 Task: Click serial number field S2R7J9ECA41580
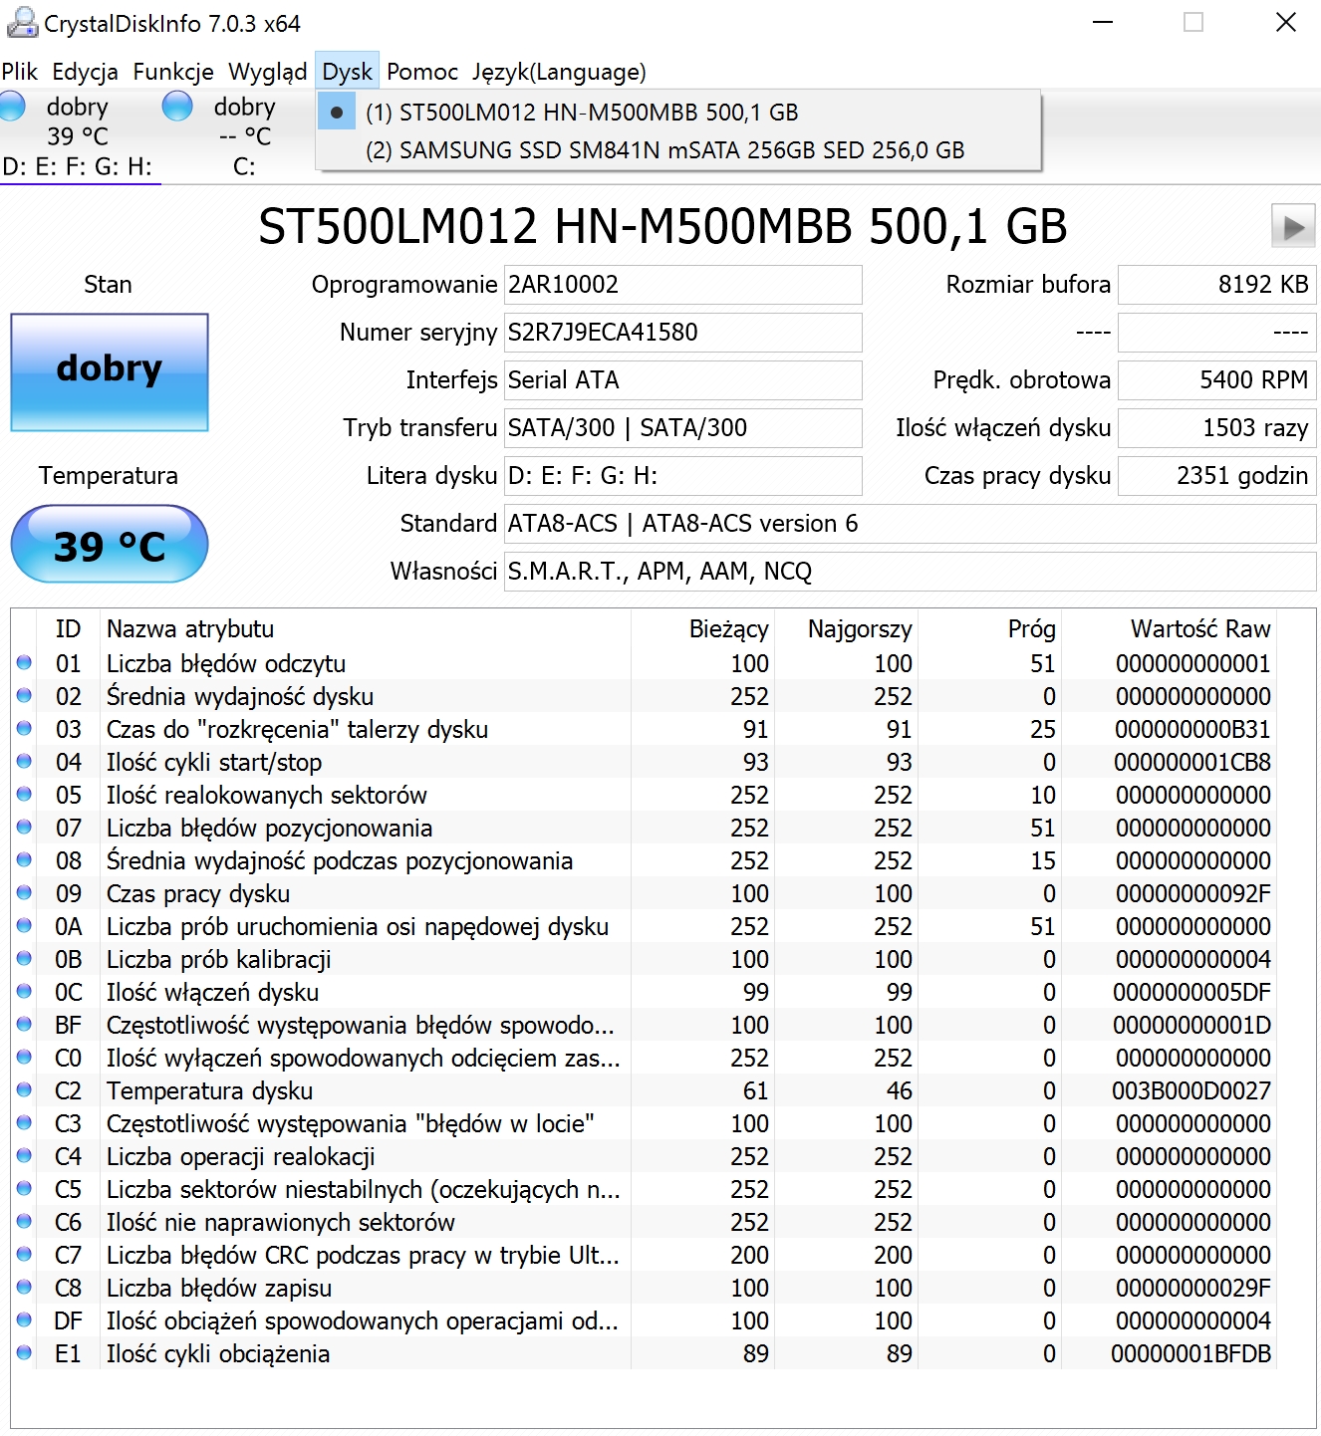[x=682, y=333]
